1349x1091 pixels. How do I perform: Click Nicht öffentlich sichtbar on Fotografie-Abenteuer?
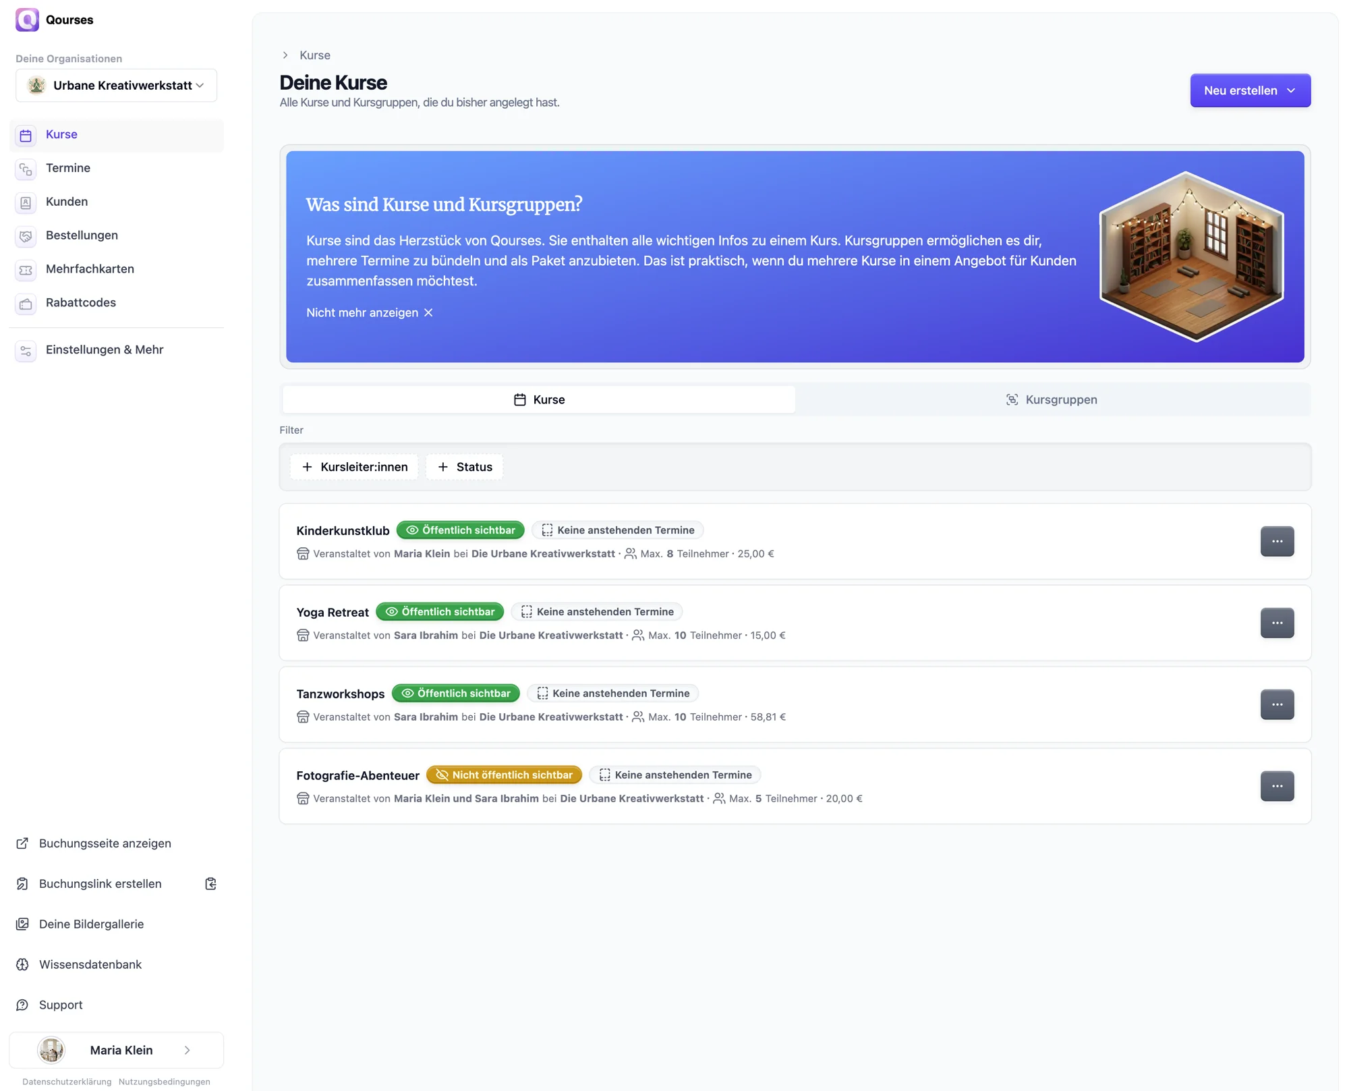(504, 775)
